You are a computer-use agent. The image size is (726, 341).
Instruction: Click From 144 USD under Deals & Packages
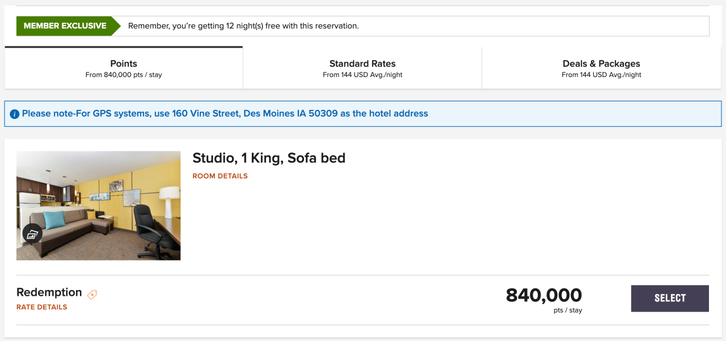pos(601,75)
